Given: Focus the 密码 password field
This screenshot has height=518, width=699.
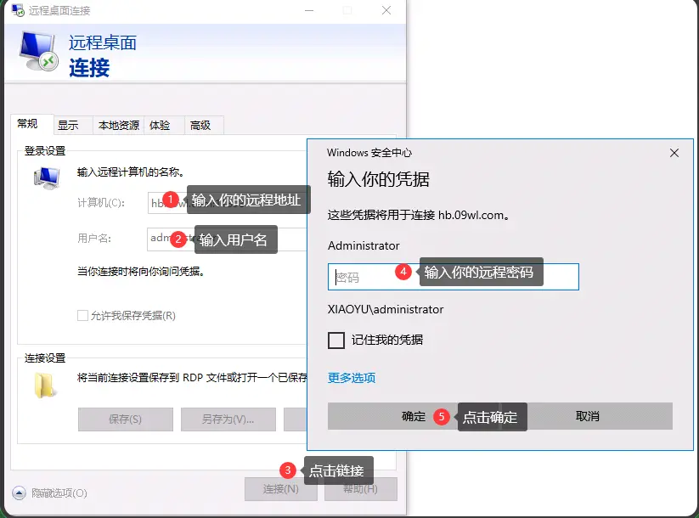Looking at the screenshot, I should [x=454, y=277].
